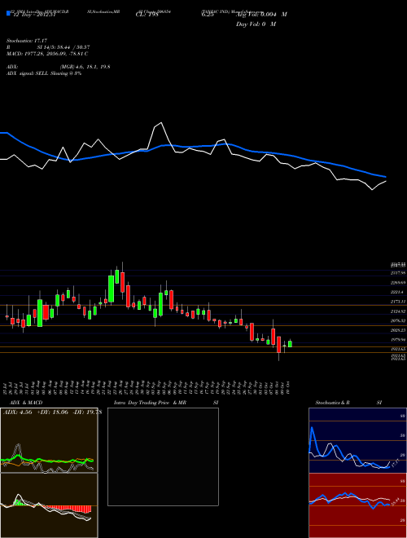
Task: Click the MACD values line
Action: 47,54
